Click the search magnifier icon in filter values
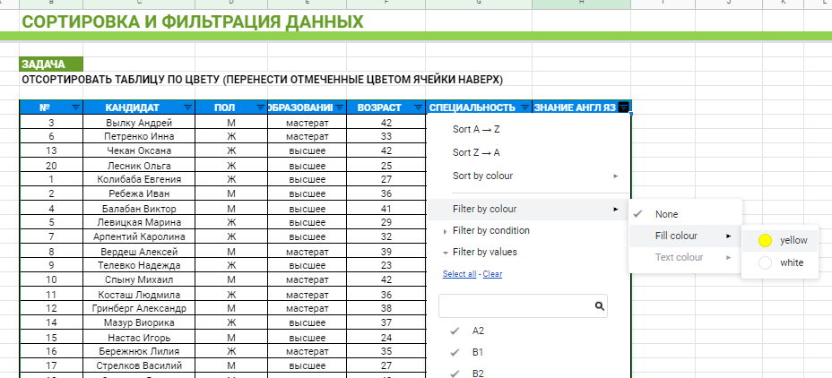Image resolution: width=832 pixels, height=378 pixels. (599, 306)
